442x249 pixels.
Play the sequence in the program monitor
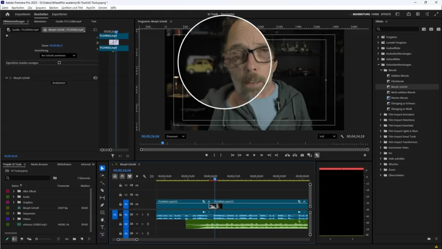pyautogui.click(x=255, y=155)
